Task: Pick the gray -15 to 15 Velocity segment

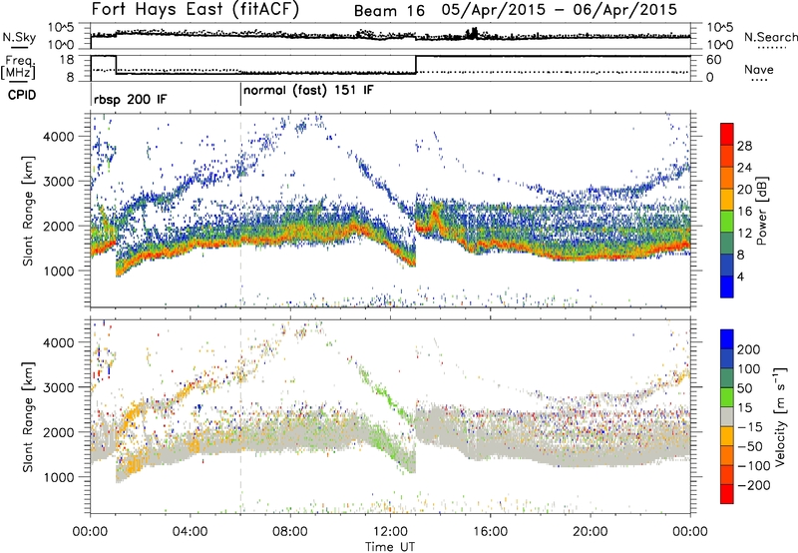Action: (727, 416)
